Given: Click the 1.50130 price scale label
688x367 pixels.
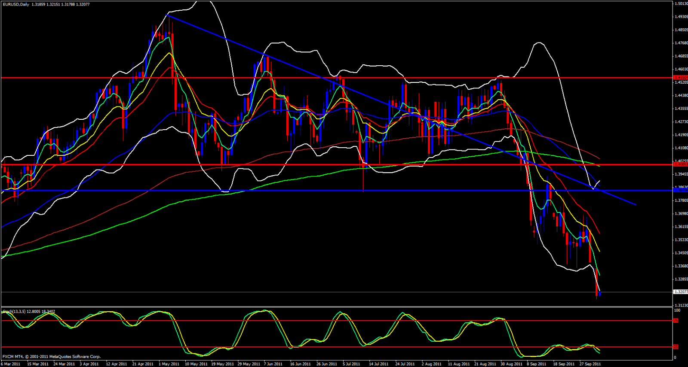Looking at the screenshot, I should [x=681, y=4].
